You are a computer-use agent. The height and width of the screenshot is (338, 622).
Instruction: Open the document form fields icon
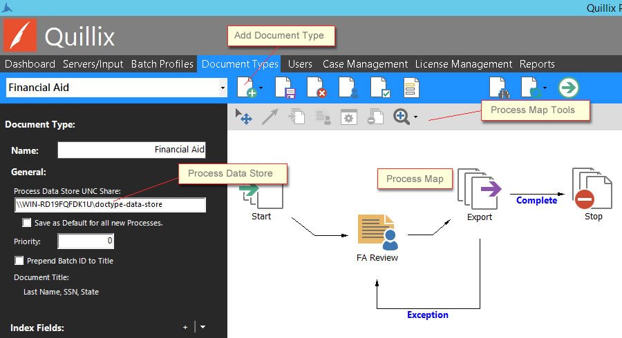411,88
